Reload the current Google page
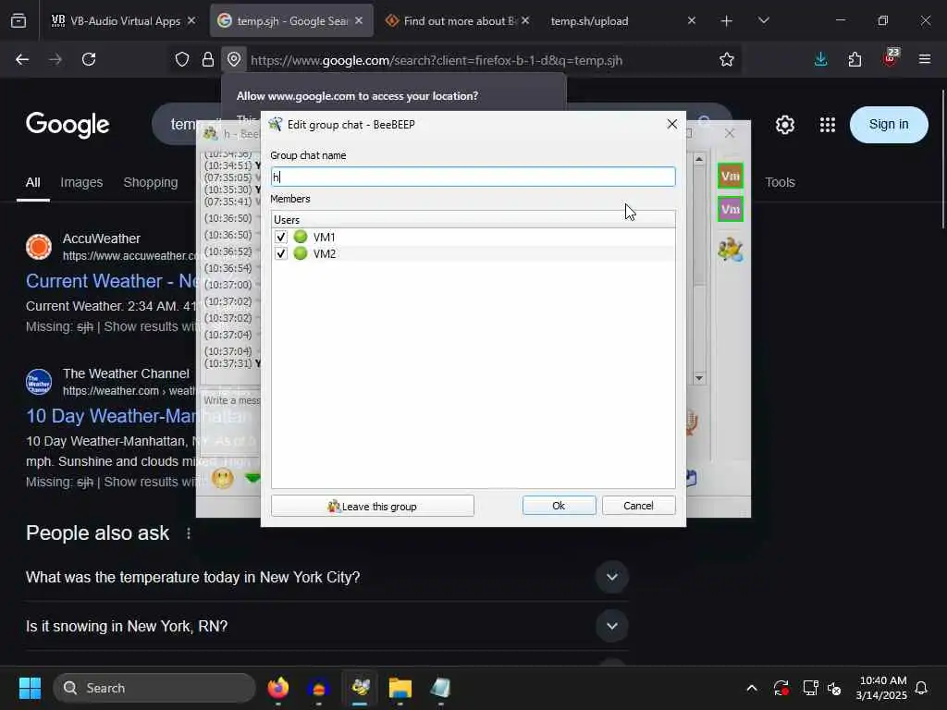Screen dimensions: 947x710 [89, 59]
